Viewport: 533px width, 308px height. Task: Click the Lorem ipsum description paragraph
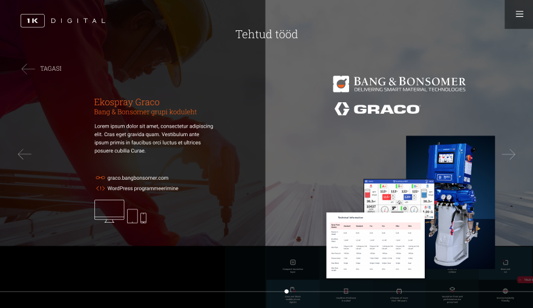coord(154,139)
